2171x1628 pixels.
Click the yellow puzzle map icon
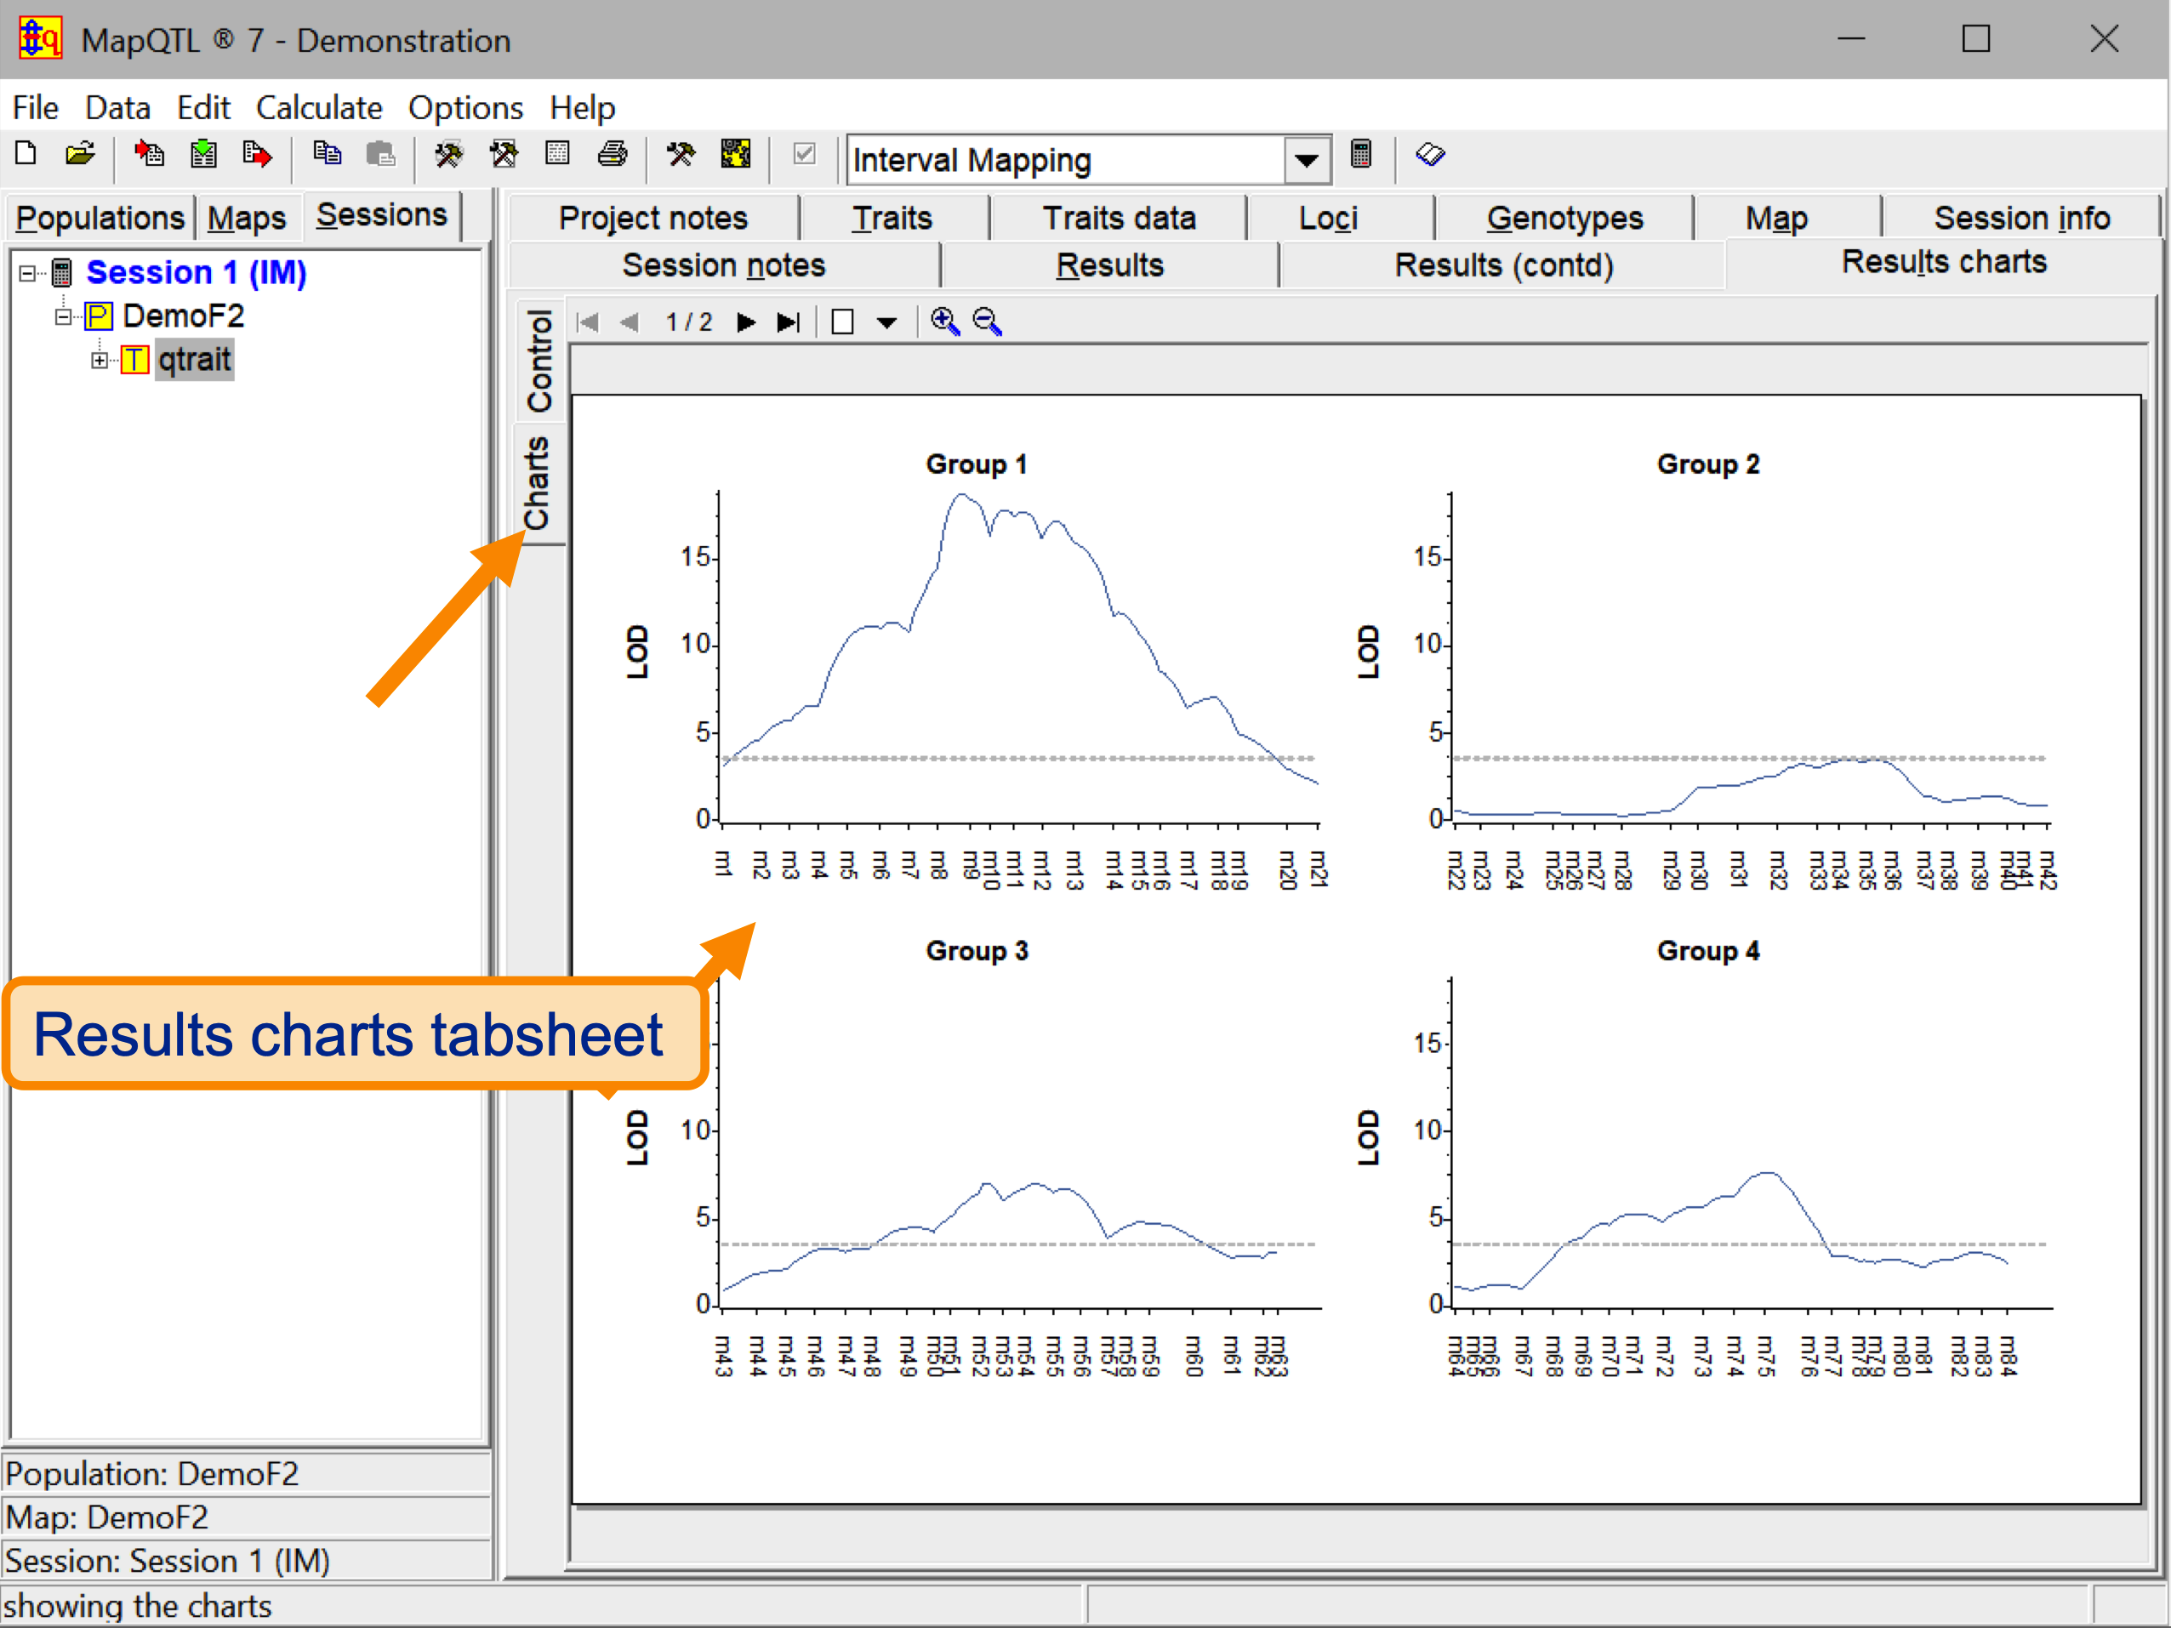(735, 155)
